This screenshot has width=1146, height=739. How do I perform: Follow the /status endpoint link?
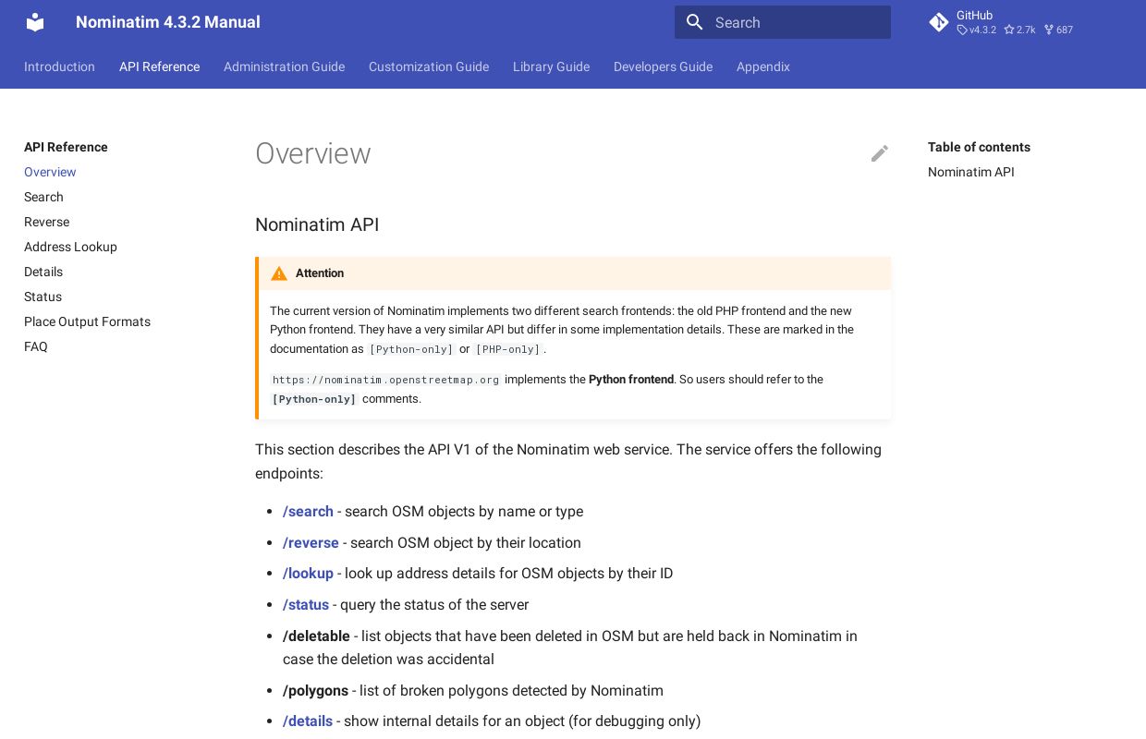pyautogui.click(x=306, y=605)
